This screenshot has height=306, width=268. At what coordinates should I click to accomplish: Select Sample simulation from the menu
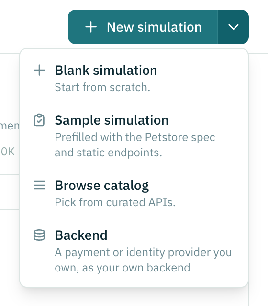coord(134,136)
